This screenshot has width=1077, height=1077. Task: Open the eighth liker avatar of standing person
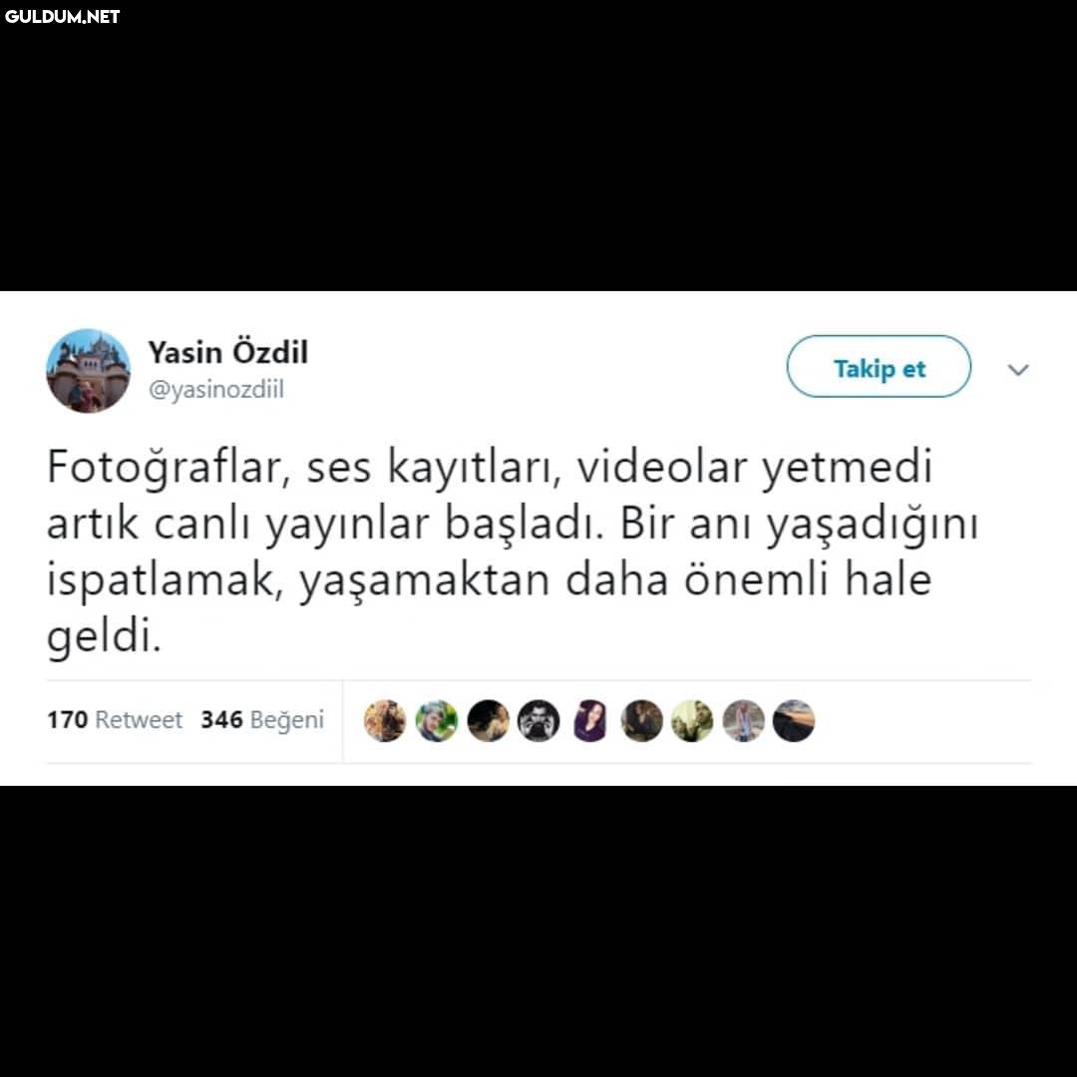point(743,721)
